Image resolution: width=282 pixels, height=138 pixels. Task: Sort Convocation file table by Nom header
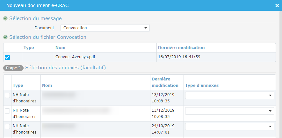pyautogui.click(x=60, y=48)
